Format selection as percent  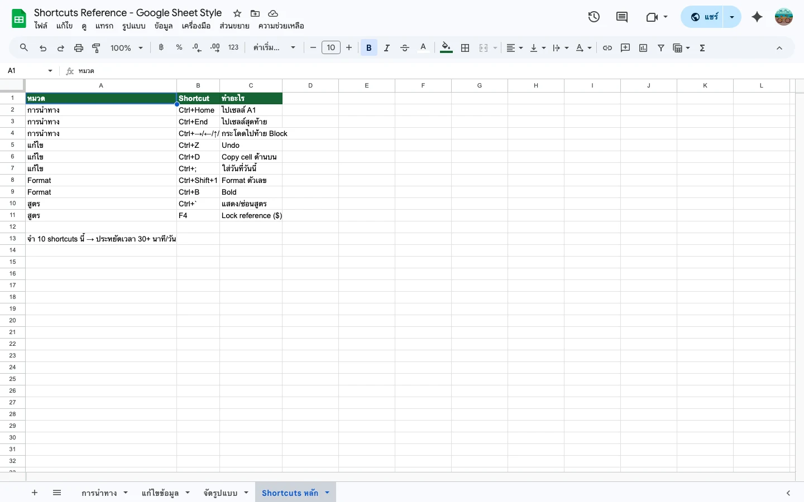[x=179, y=48]
